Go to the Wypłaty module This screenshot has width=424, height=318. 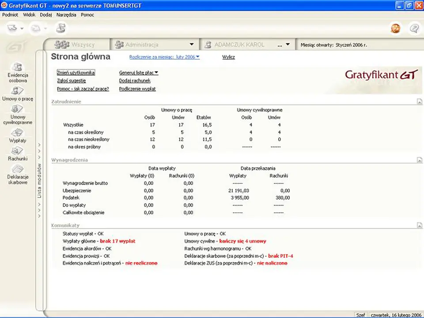(18, 135)
